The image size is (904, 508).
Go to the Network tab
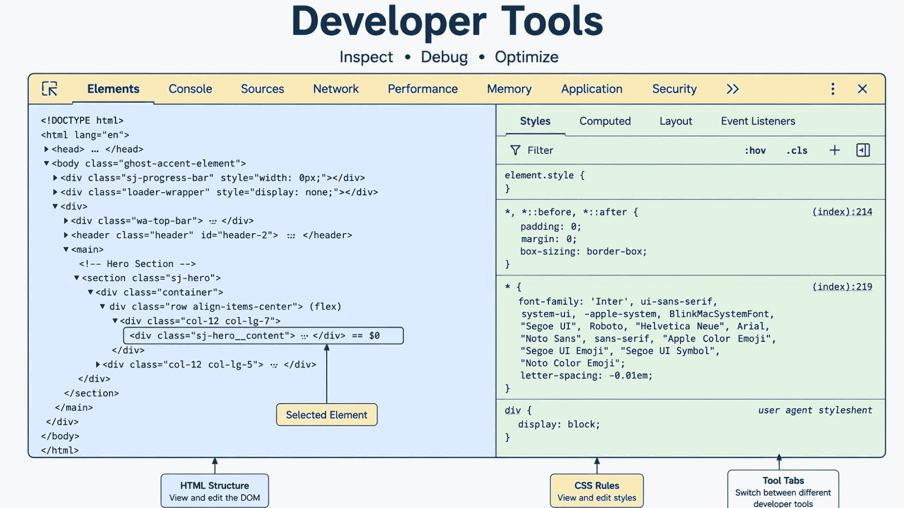coord(336,89)
